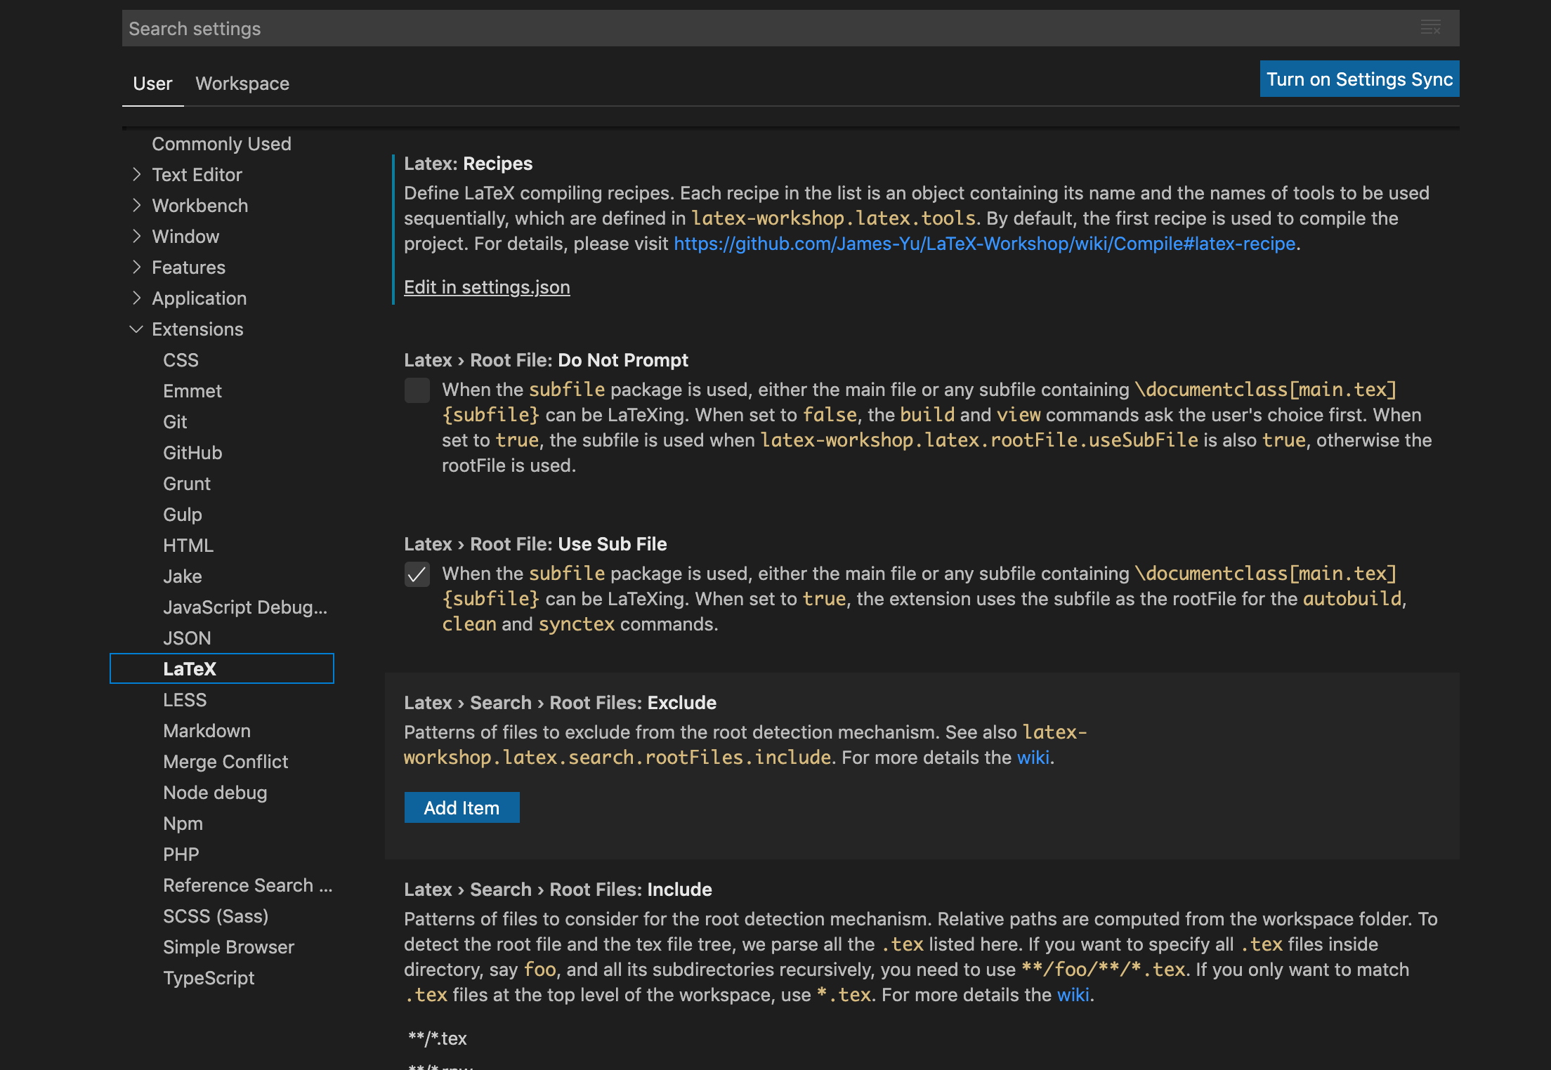The height and width of the screenshot is (1070, 1551).
Task: Expand the Text Editor section
Action: [x=137, y=175]
